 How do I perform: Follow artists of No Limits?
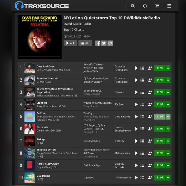[150, 129]
